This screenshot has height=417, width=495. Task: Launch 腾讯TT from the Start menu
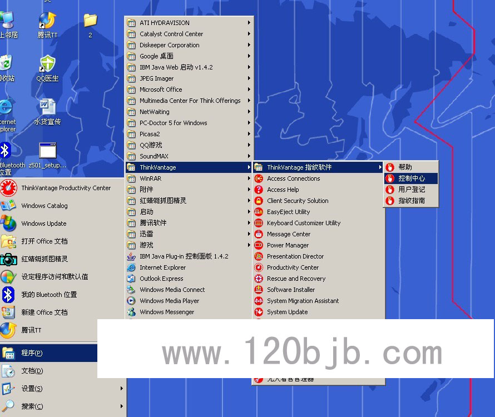[49, 330]
